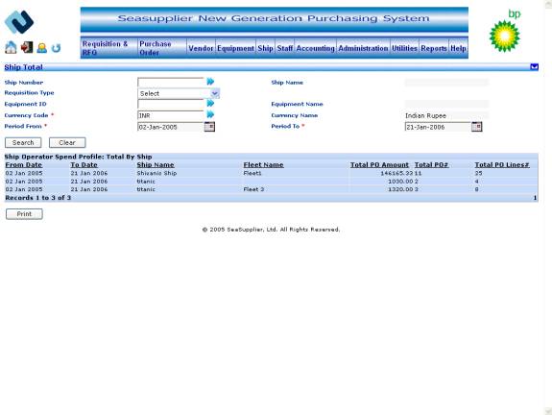Click the logout door icon
The width and height of the screenshot is (552, 415).
click(x=27, y=47)
